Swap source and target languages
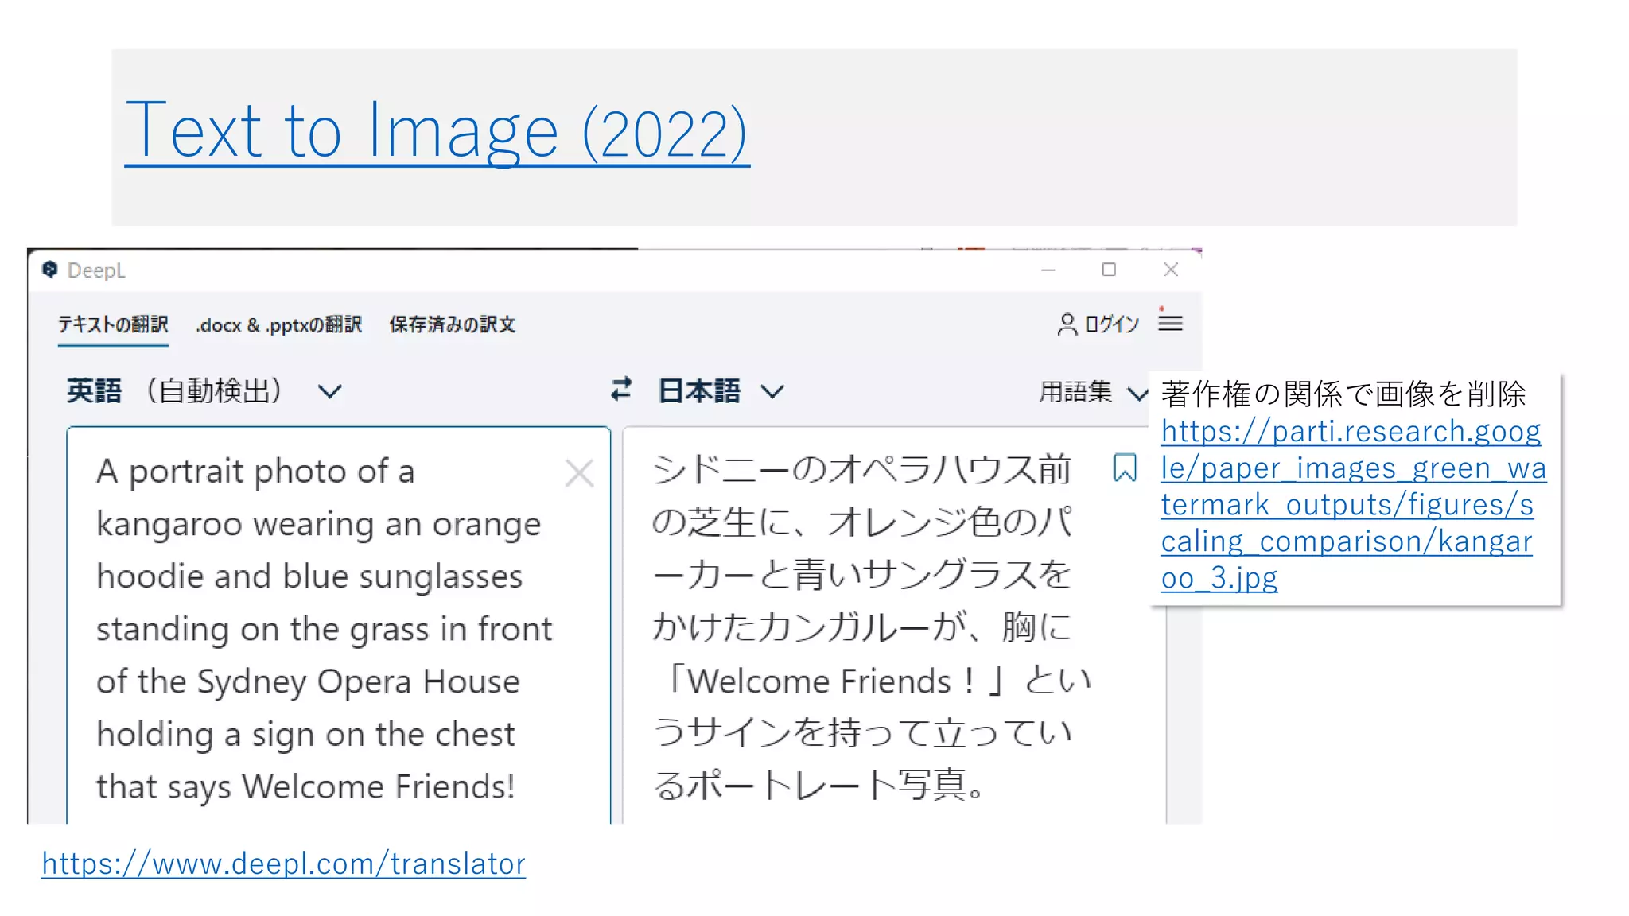Image resolution: width=1629 pixels, height=916 pixels. click(x=621, y=389)
